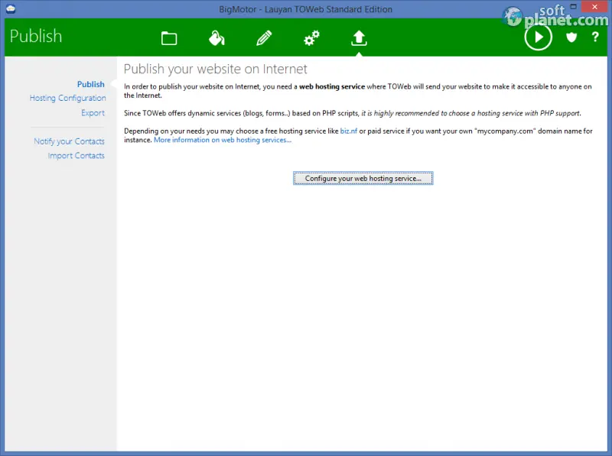Open the Options gears icon

[312, 38]
